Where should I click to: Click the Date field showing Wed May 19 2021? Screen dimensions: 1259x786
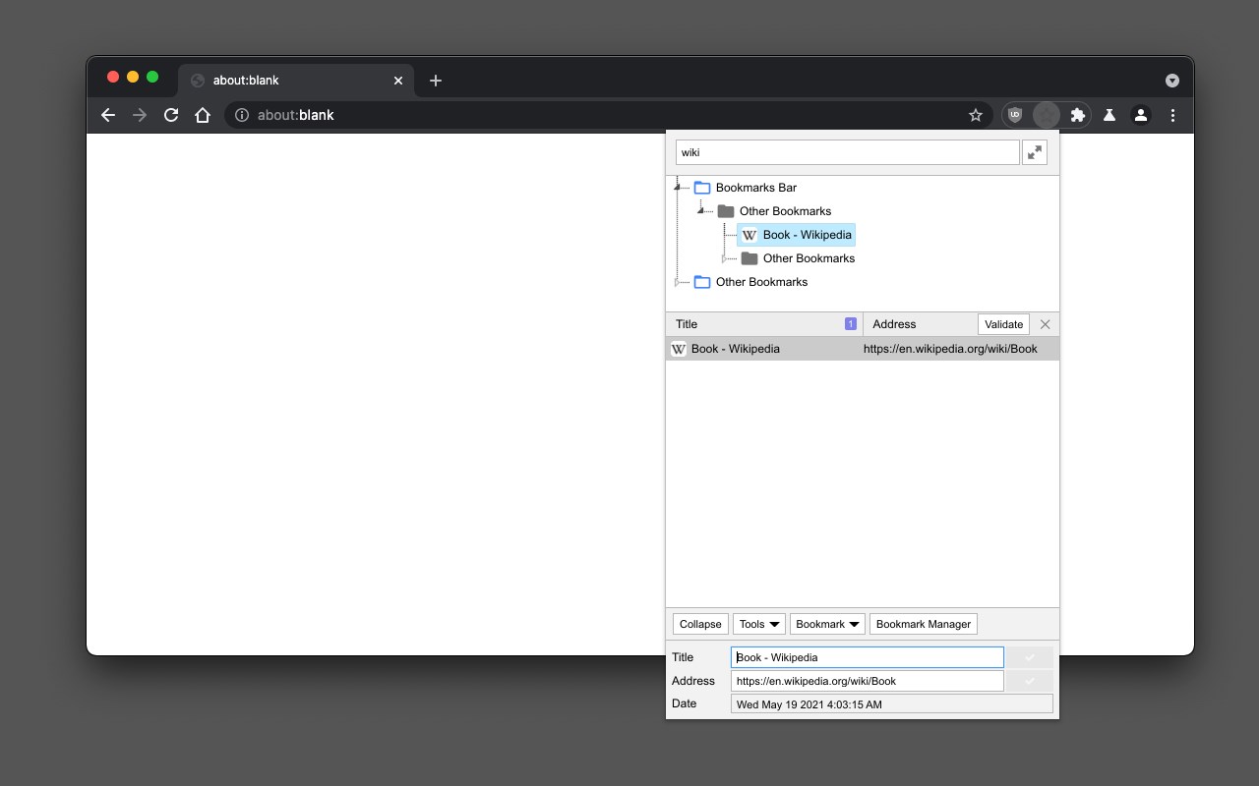pos(892,703)
